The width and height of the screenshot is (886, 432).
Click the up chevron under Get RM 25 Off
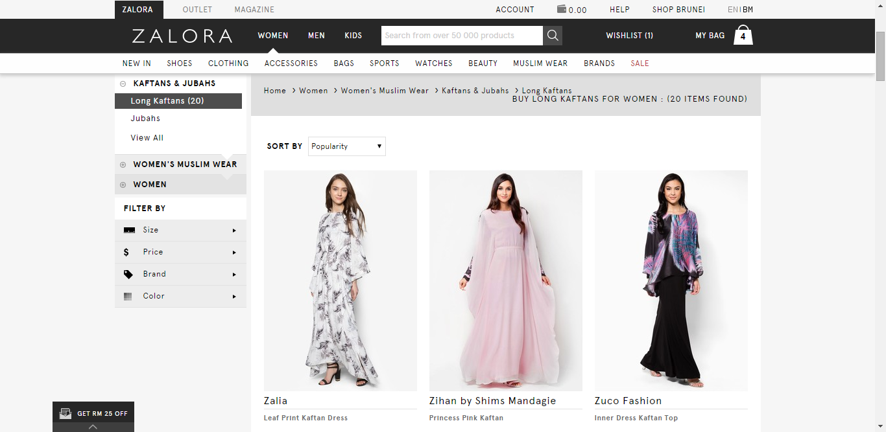tap(93, 427)
